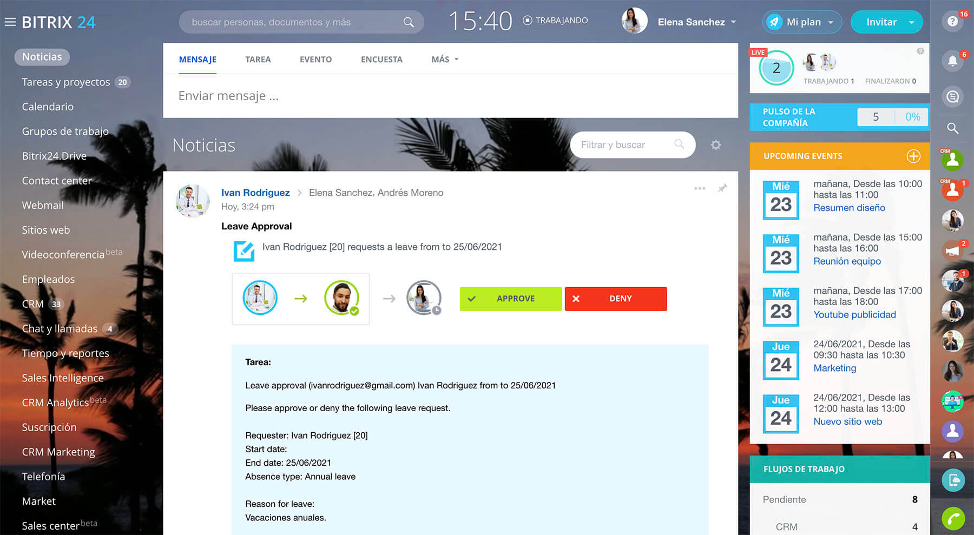Toggle the Trabajando work status

[555, 21]
